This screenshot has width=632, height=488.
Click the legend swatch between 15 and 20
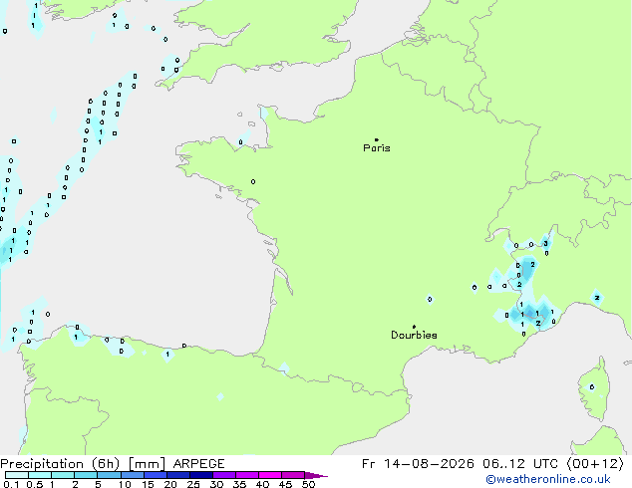click(155, 475)
